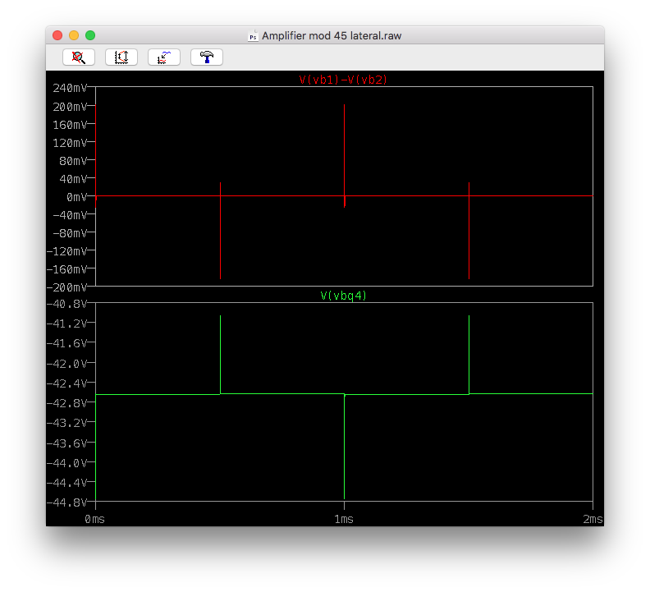
Task: Click the 240mV axis label of the upper pane
Action: (70, 88)
